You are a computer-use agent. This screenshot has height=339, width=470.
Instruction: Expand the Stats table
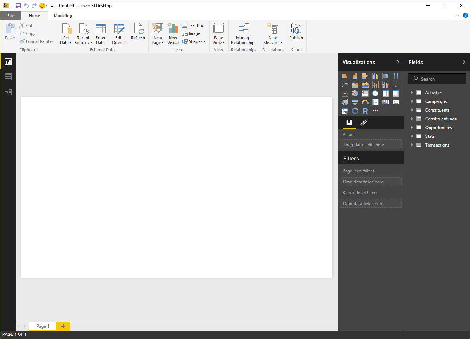412,136
